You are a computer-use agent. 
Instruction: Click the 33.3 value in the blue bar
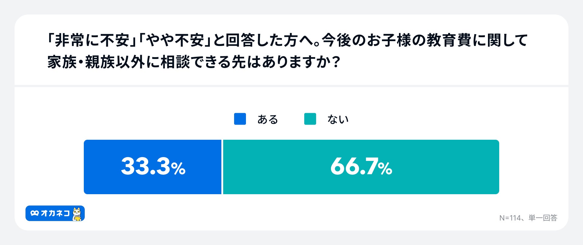coord(145,167)
